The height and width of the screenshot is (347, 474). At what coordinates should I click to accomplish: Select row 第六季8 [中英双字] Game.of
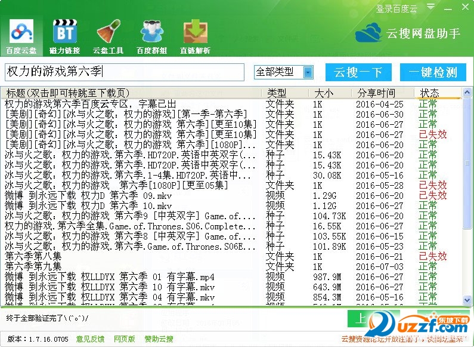[x=231, y=236]
